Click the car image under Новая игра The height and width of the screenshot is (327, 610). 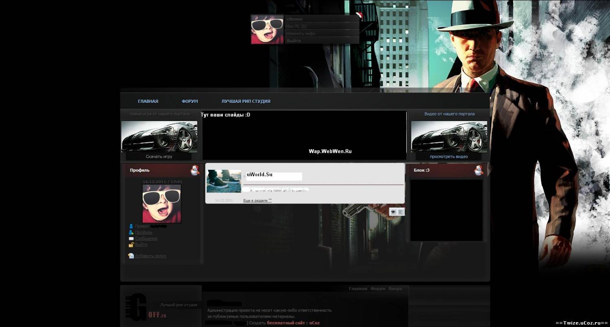click(x=159, y=136)
